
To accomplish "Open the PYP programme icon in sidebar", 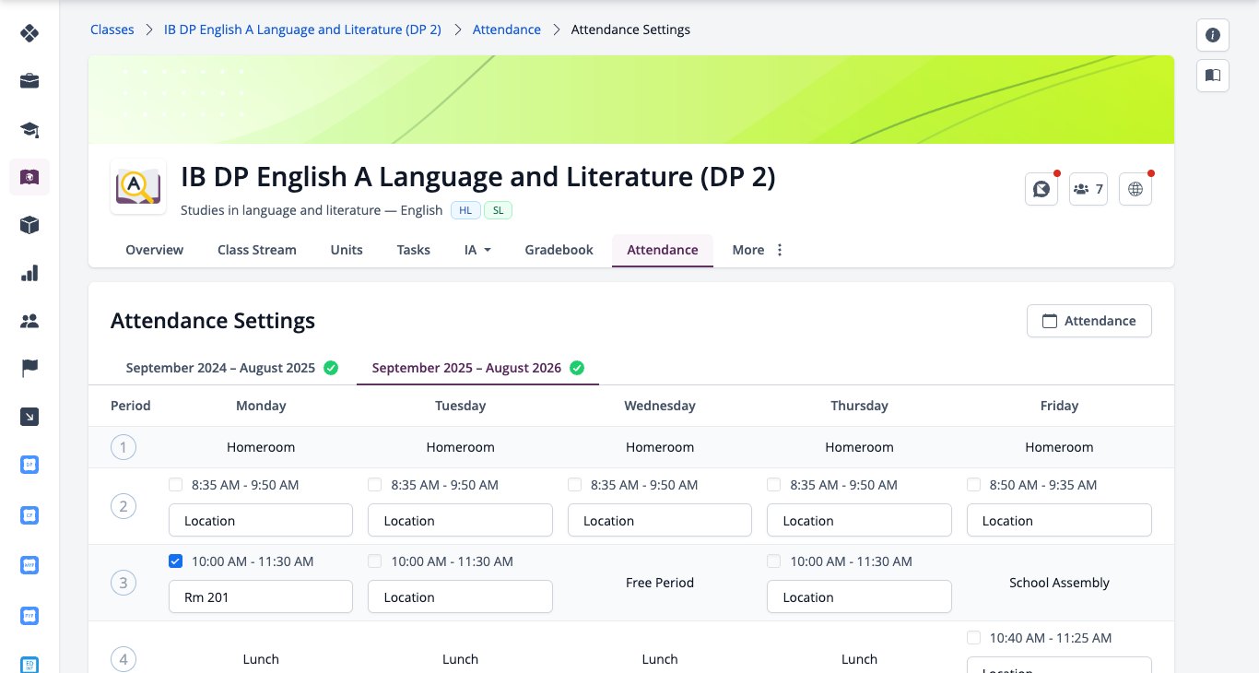I will pyautogui.click(x=29, y=614).
